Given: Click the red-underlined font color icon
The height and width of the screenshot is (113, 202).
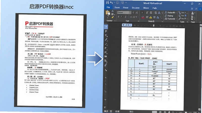Looking at the screenshot, I should coord(143,17).
